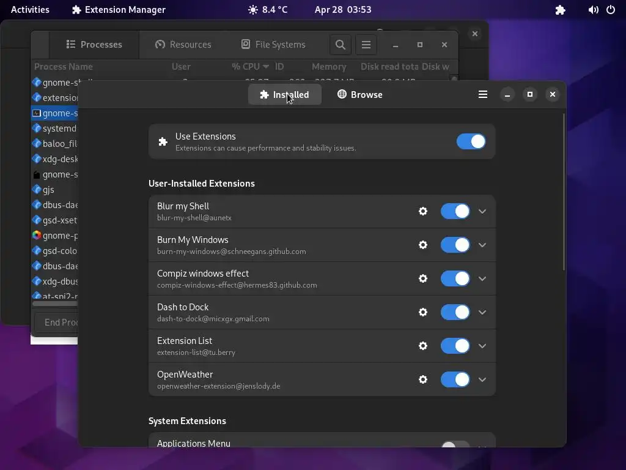Open the clock showing Apr 28 03:53
Viewport: 626px width, 470px height.
coord(342,10)
